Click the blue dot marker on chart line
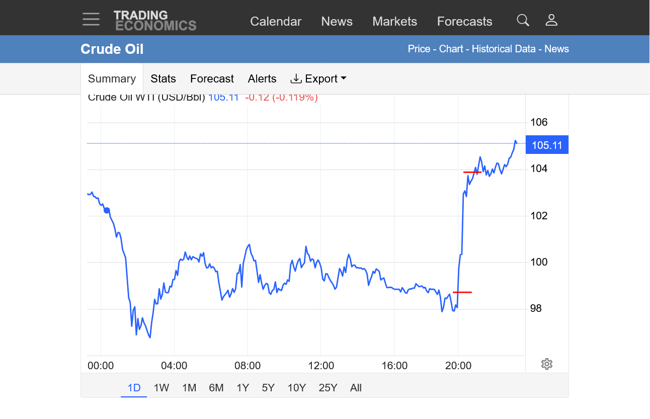 pos(107,210)
